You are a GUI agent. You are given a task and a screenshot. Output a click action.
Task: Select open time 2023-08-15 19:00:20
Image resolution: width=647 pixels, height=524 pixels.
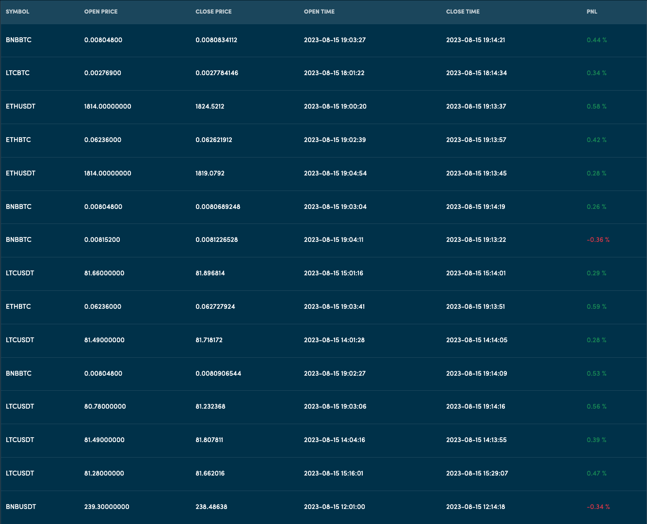point(335,107)
